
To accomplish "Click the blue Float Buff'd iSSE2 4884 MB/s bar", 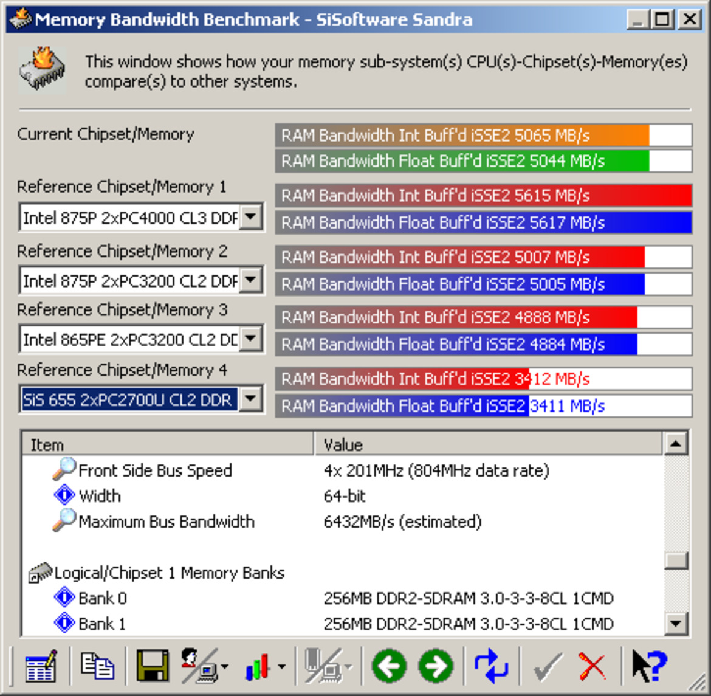I will coord(483,345).
